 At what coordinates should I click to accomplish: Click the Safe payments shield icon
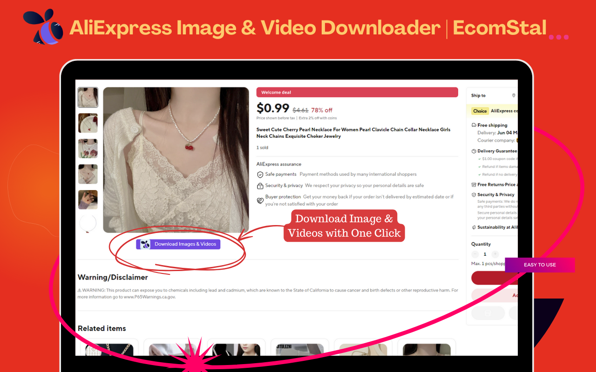(260, 175)
